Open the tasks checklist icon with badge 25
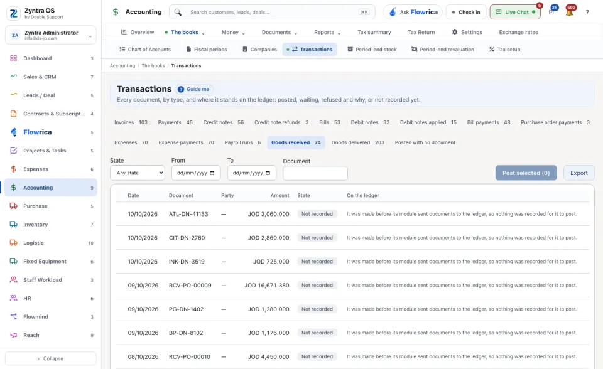This screenshot has width=603, height=369. (551, 13)
